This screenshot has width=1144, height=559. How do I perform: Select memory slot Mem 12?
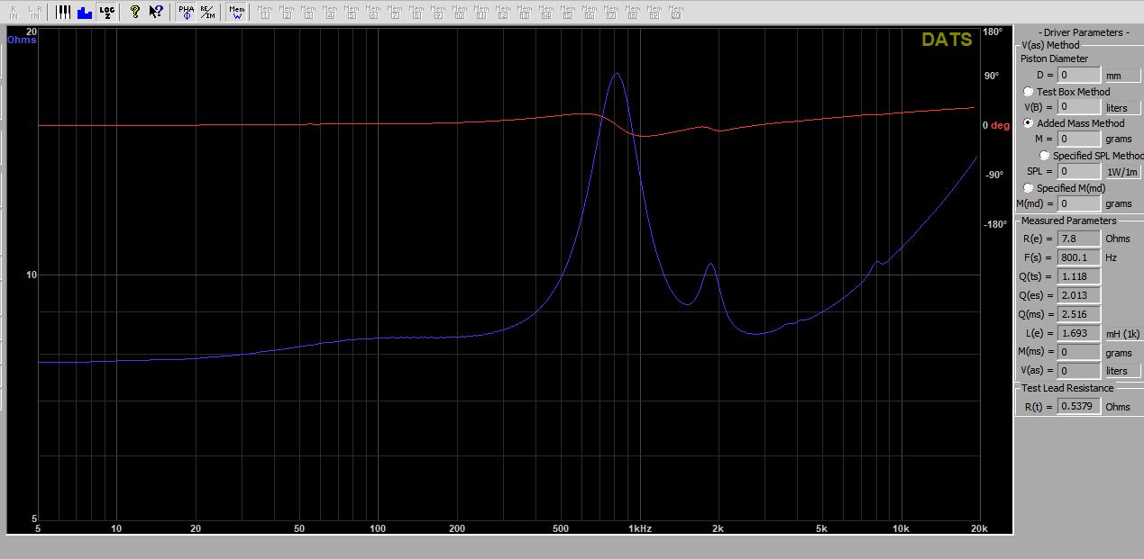point(503,12)
